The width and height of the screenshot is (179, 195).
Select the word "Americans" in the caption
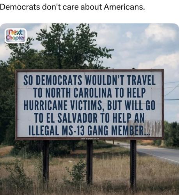(x=124, y=7)
